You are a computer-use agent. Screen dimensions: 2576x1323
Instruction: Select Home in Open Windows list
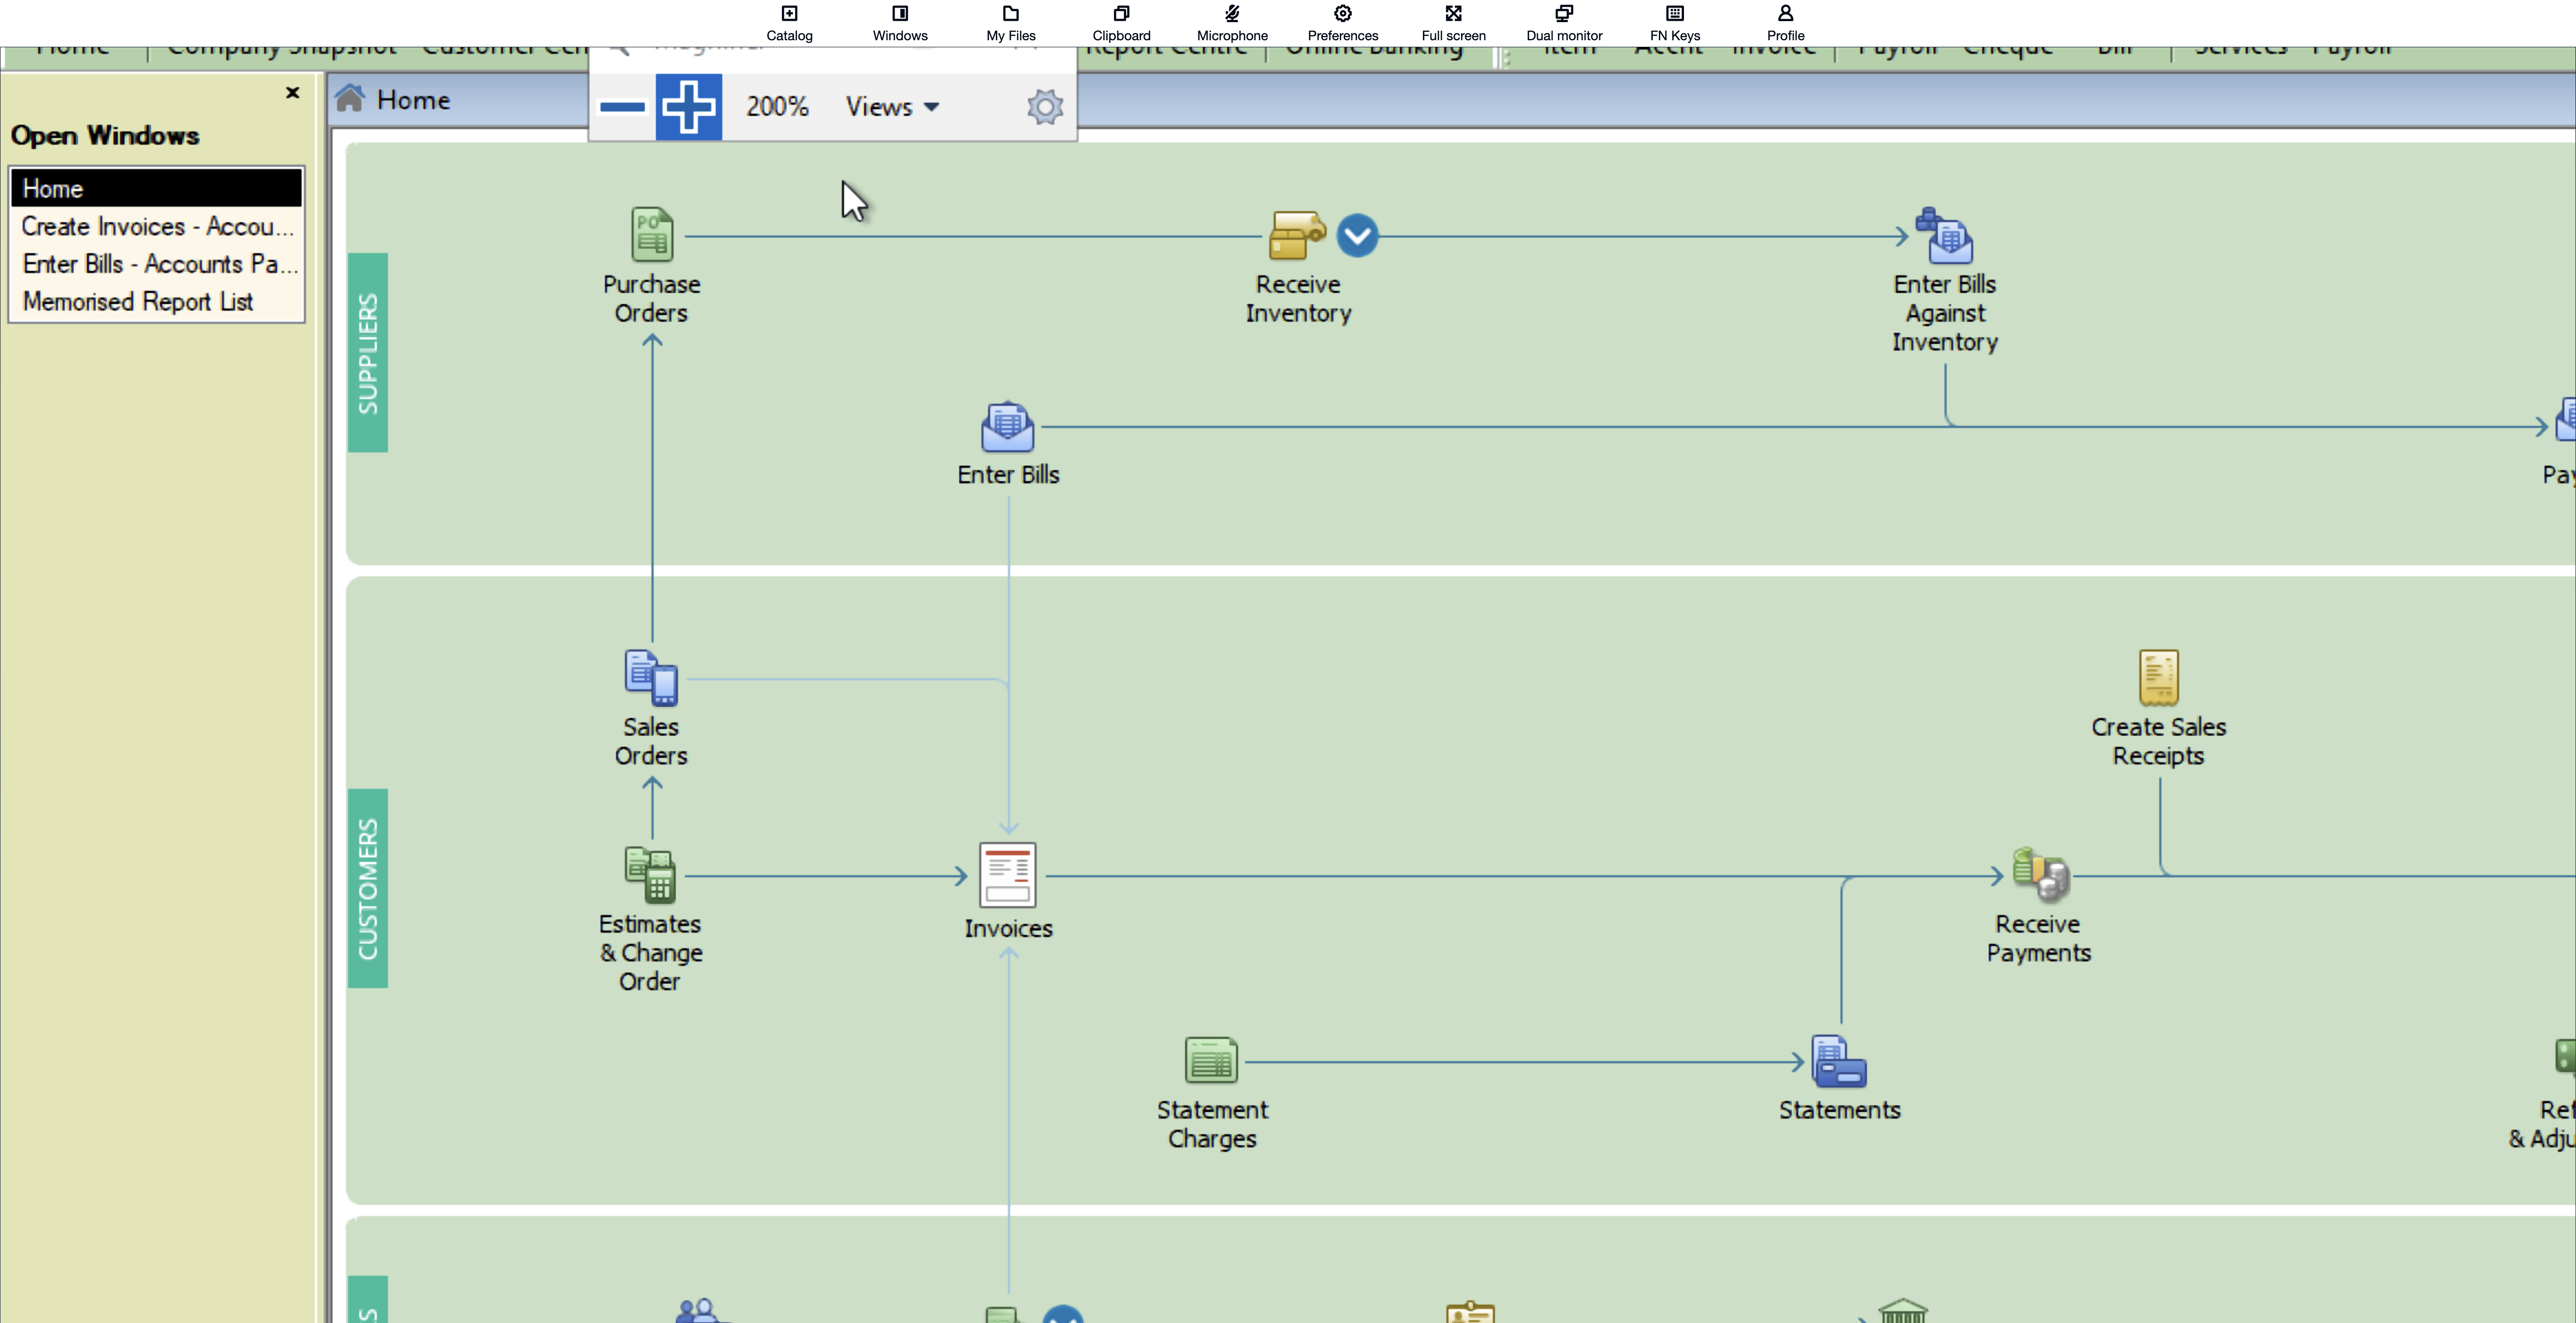point(156,188)
